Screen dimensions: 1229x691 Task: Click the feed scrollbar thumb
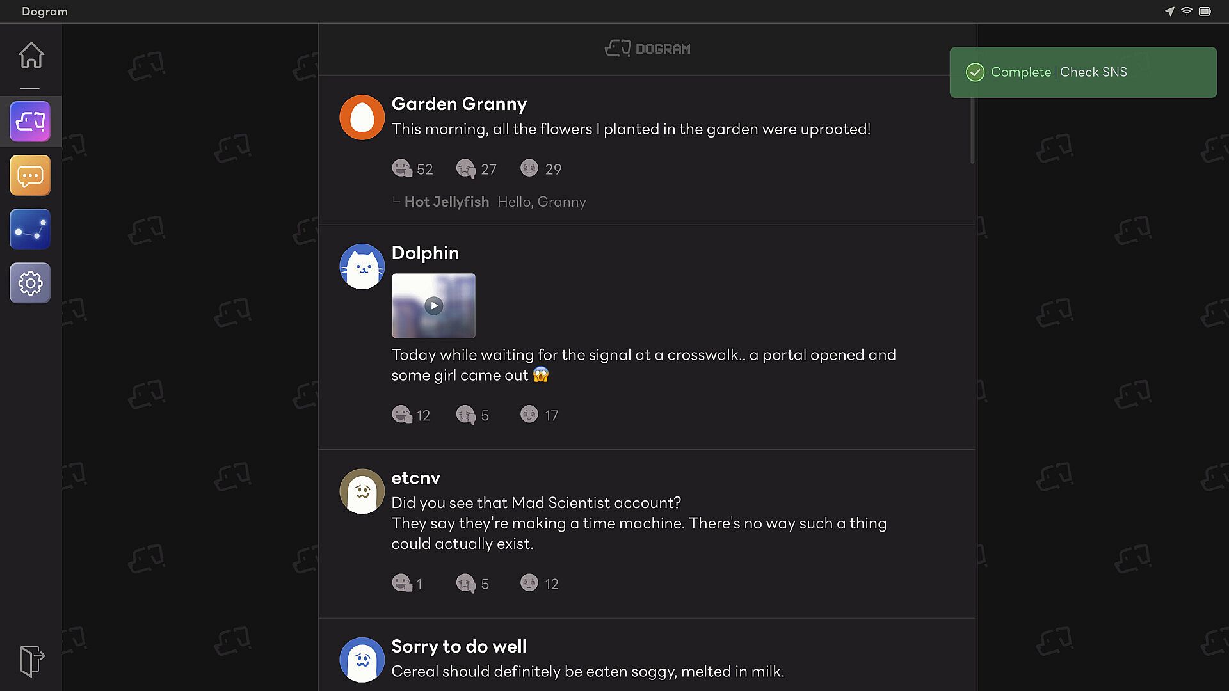[972, 120]
